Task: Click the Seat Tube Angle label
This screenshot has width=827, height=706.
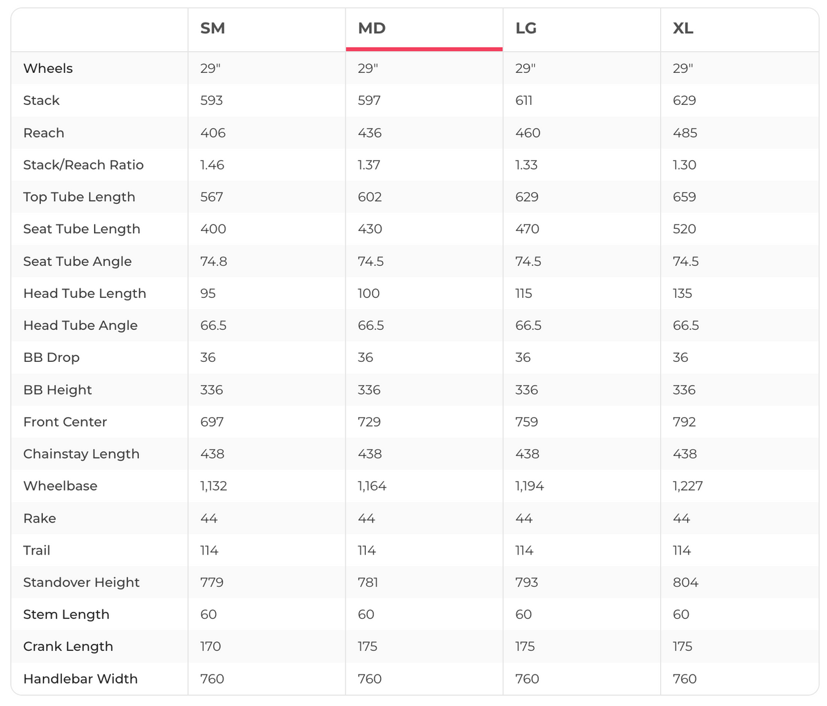Action: (77, 261)
